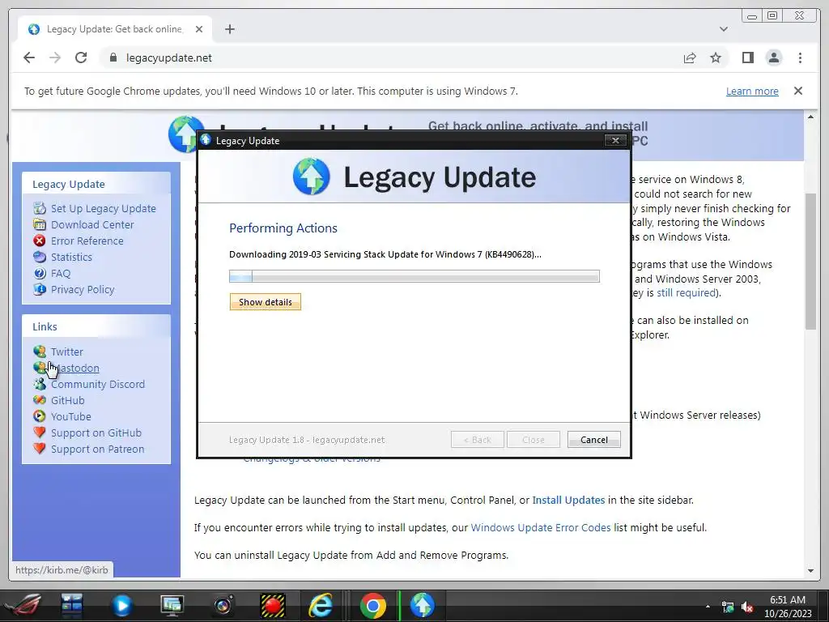Open a new browser tab
The height and width of the screenshot is (622, 829).
click(229, 29)
